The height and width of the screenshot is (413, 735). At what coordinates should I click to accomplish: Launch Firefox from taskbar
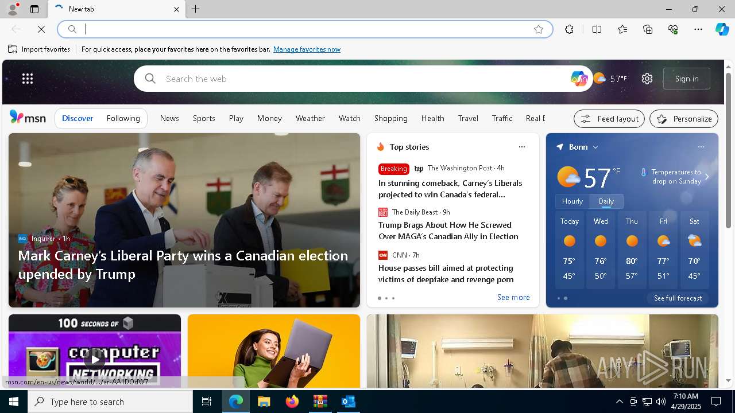click(292, 402)
